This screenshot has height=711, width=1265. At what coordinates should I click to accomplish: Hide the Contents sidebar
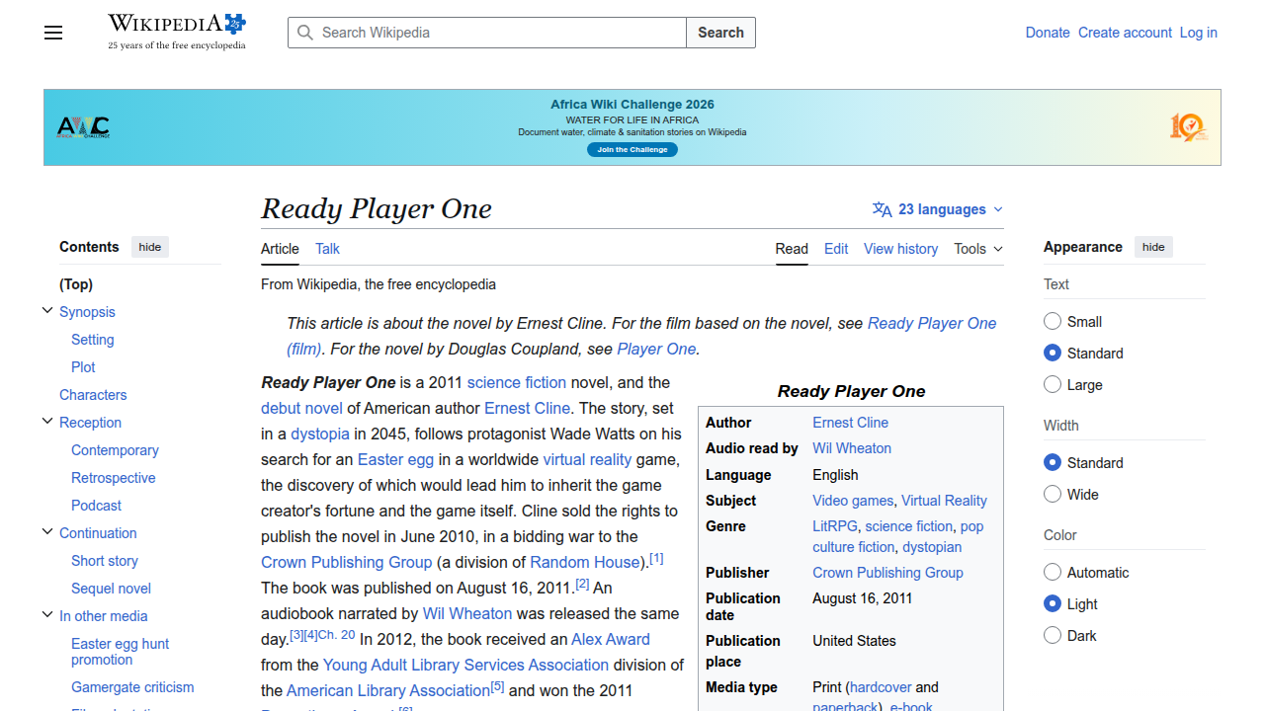point(150,247)
